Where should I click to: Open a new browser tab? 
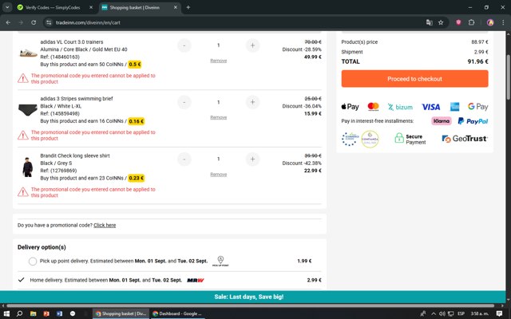188,7
